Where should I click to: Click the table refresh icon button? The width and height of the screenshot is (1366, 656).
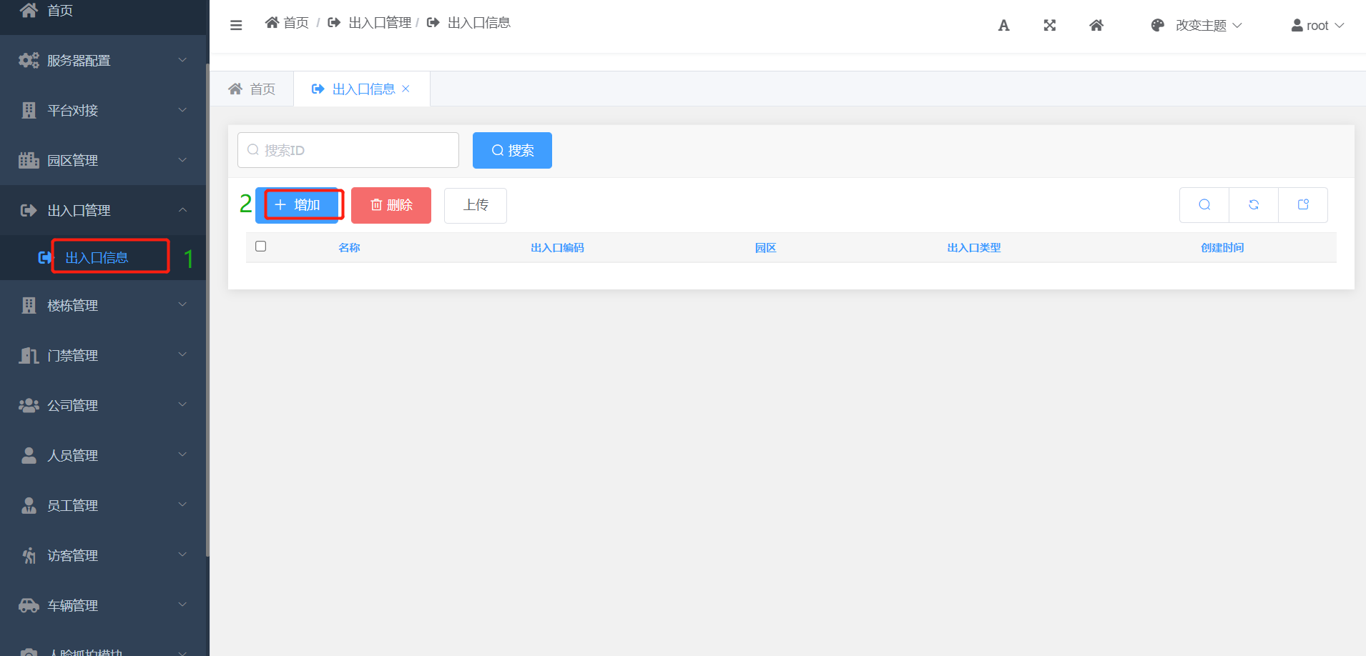[x=1254, y=205]
